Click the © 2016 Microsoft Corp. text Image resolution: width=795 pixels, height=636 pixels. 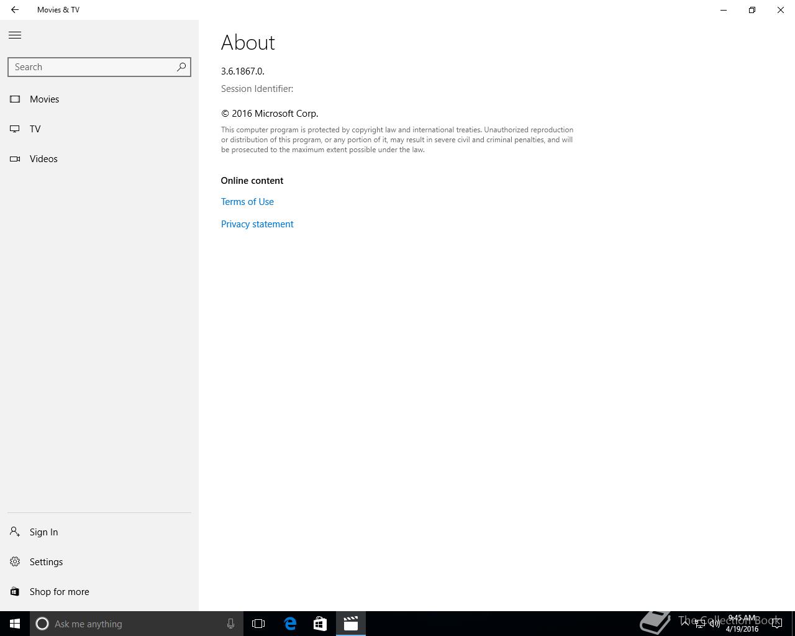pyautogui.click(x=270, y=114)
